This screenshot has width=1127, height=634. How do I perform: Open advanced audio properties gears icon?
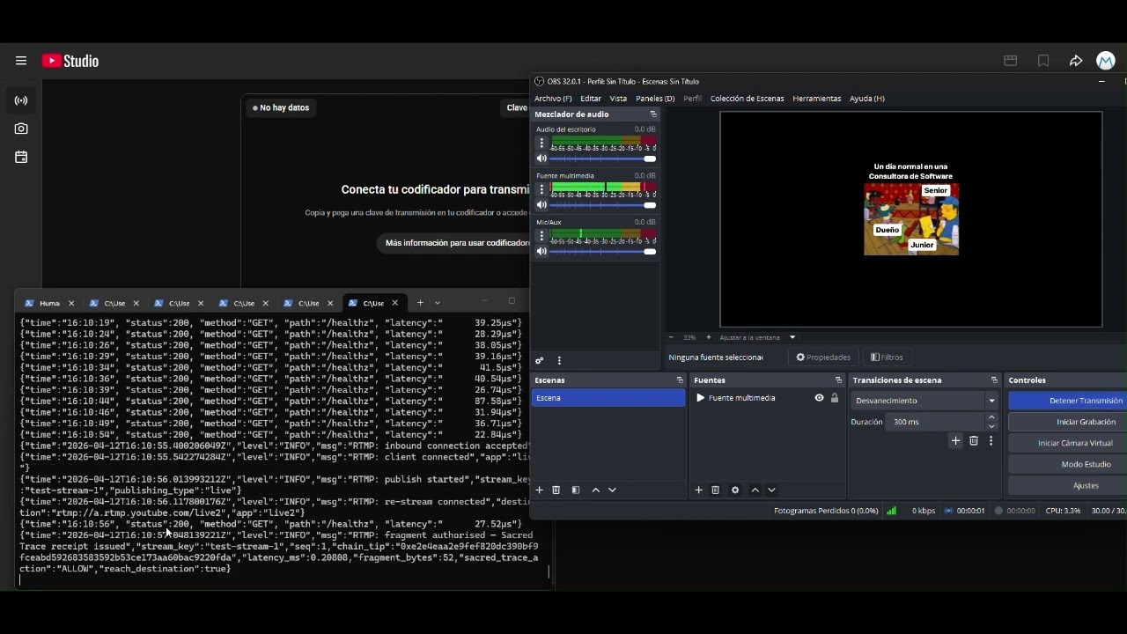[540, 360]
